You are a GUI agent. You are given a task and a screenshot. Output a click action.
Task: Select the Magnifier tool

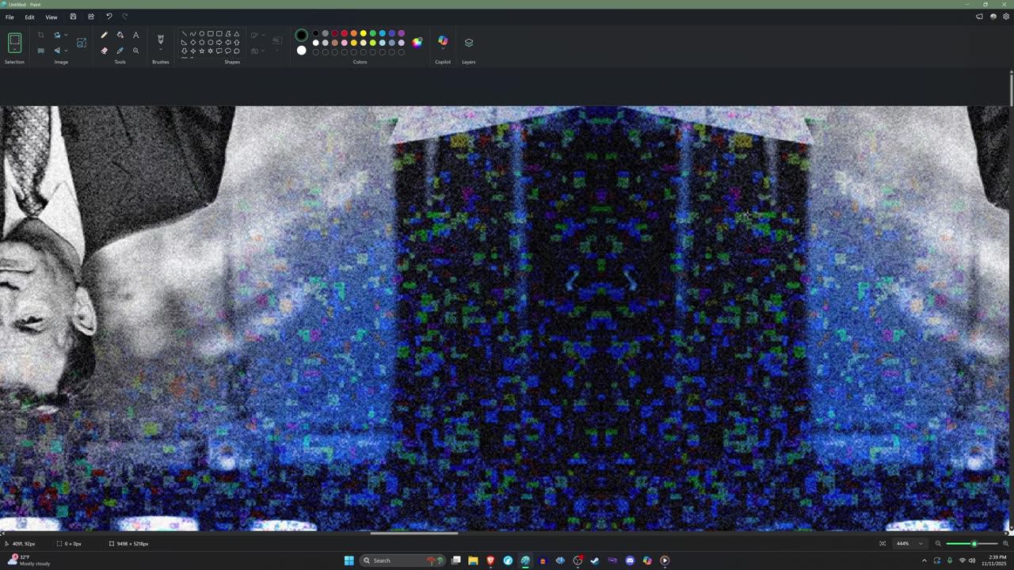135,51
